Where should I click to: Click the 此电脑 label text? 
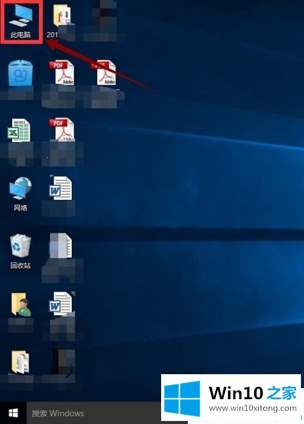tap(21, 35)
